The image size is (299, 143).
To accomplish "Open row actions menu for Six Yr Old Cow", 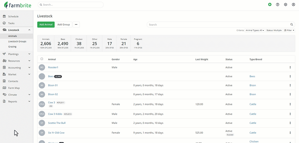I will click(290, 133).
